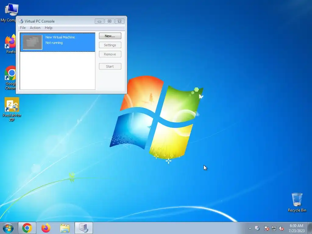Click the New... button

click(110, 36)
